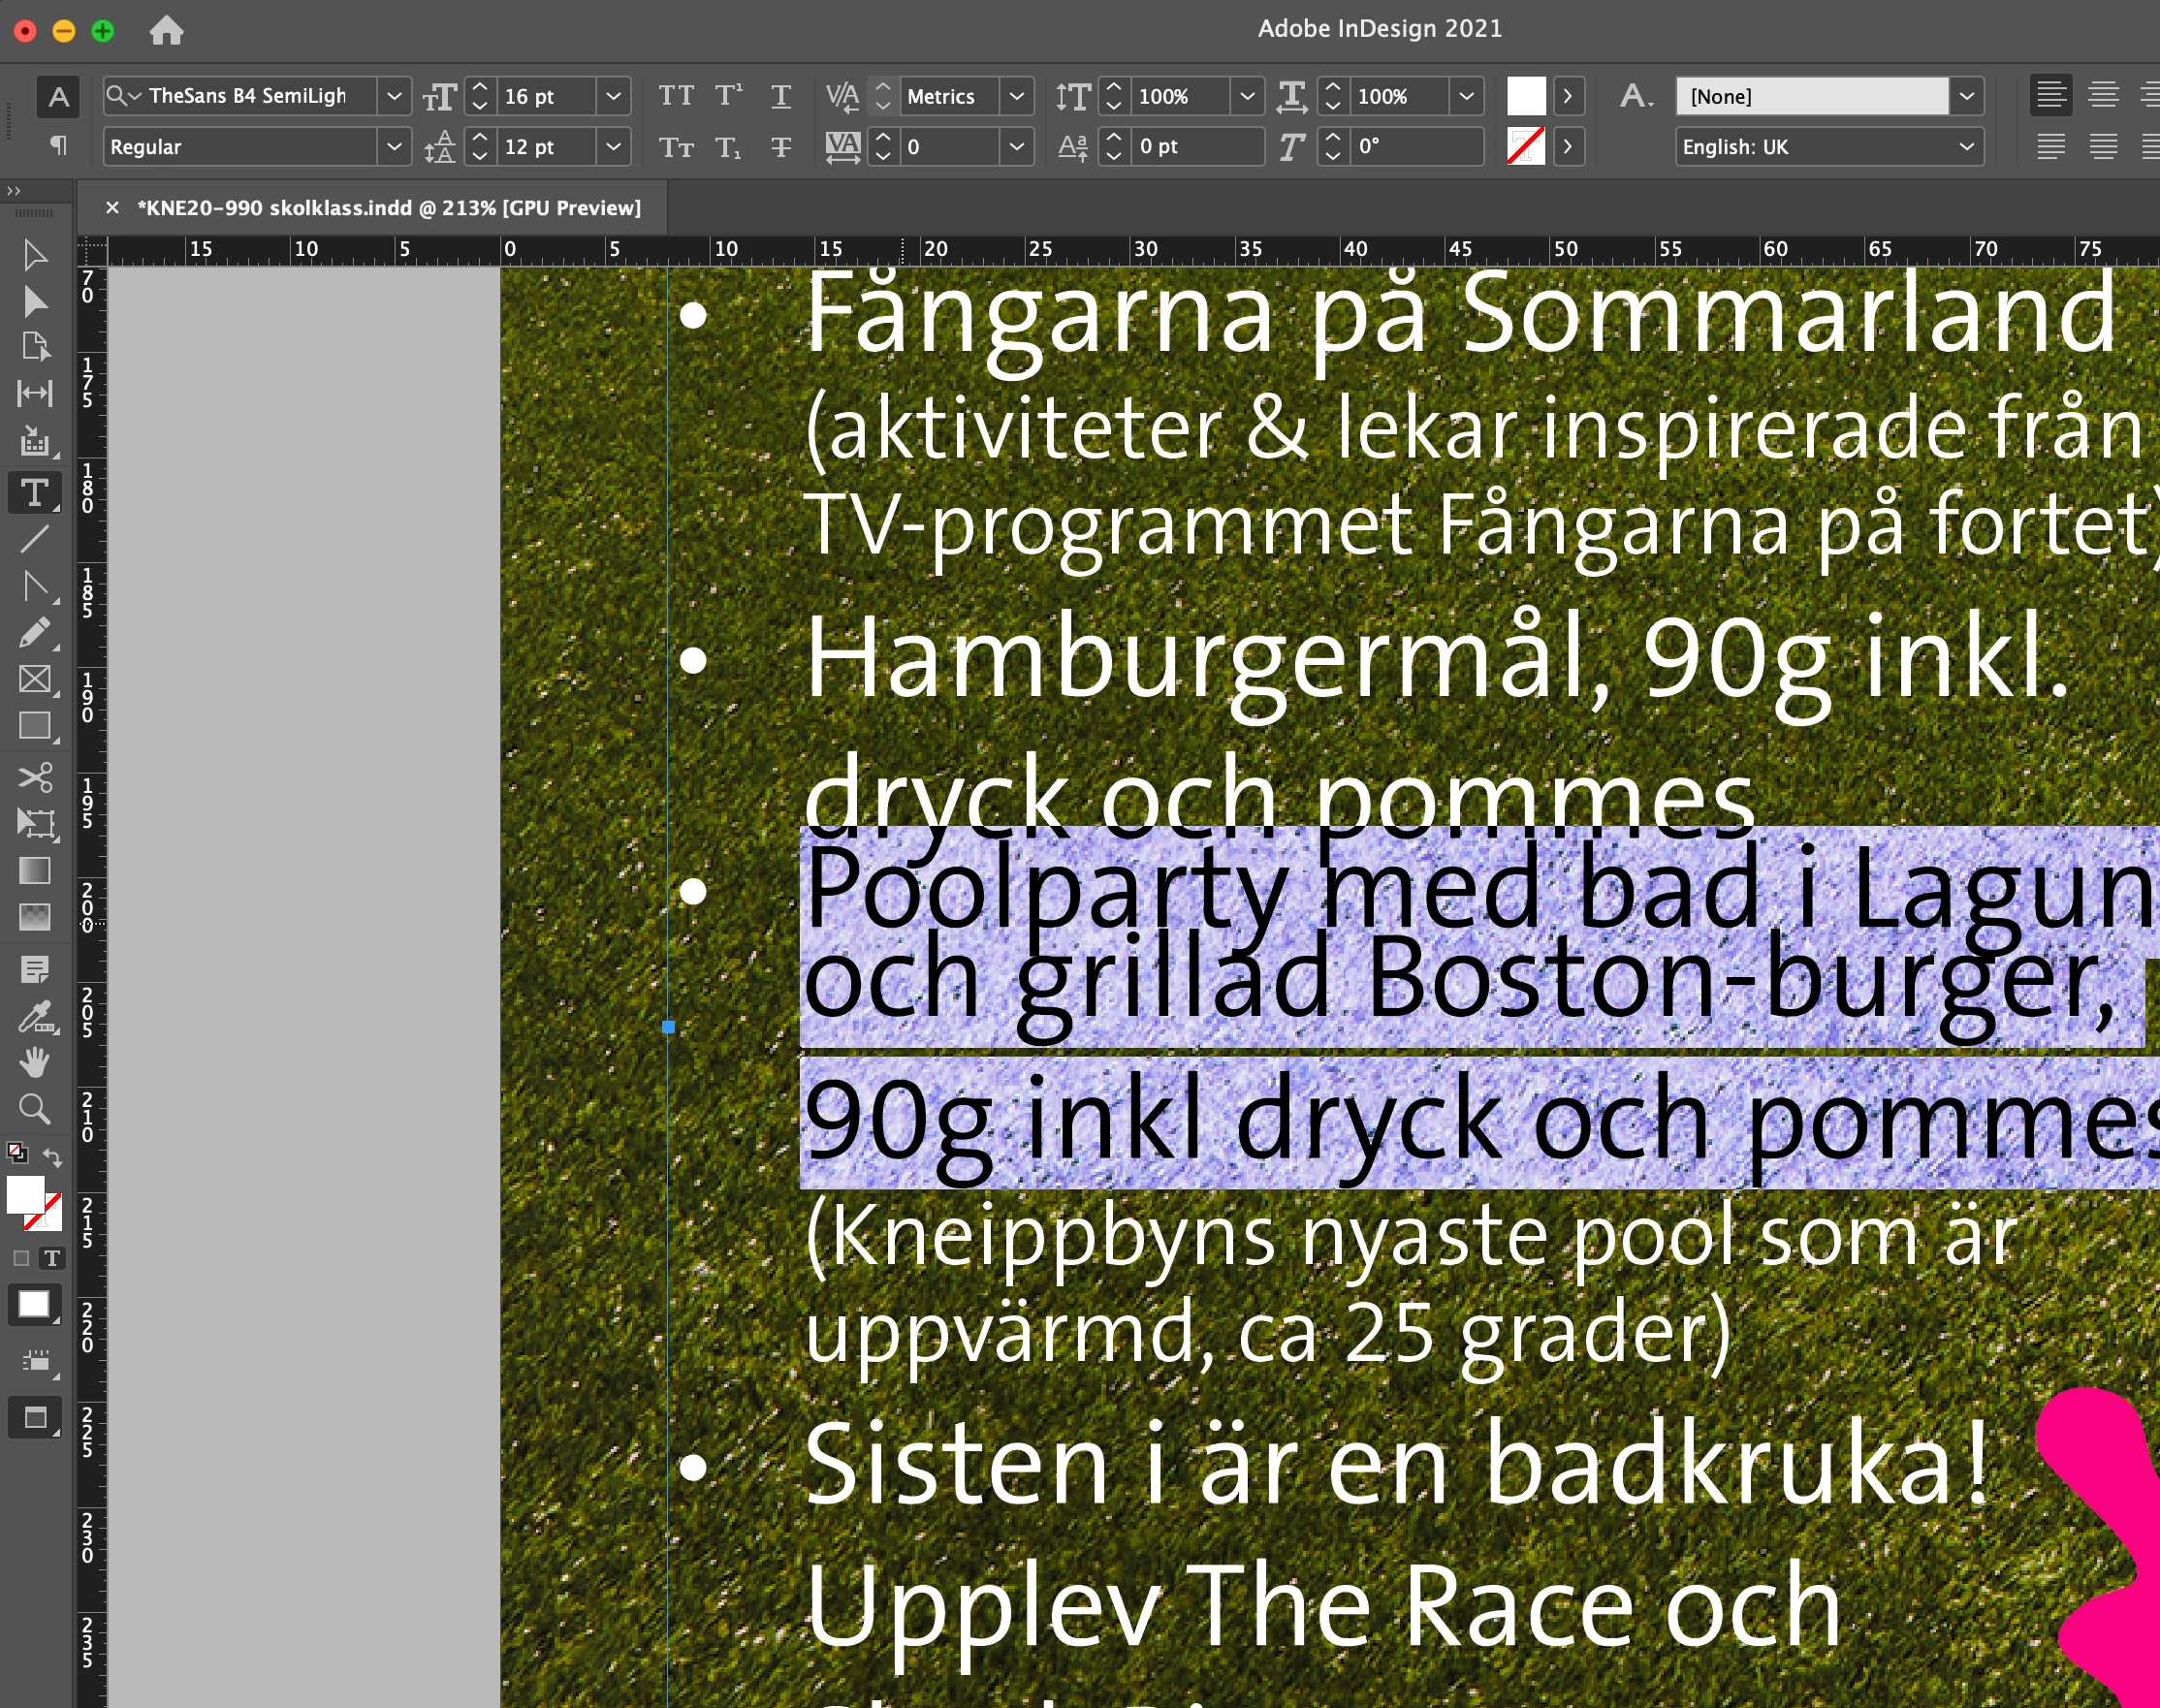This screenshot has height=1708, width=2160.
Task: Open the font family dropdown
Action: point(394,96)
